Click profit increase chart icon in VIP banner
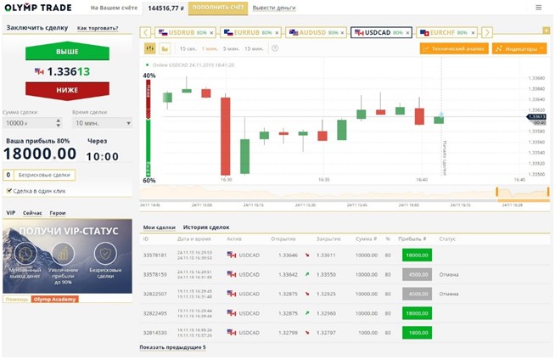 (63, 254)
